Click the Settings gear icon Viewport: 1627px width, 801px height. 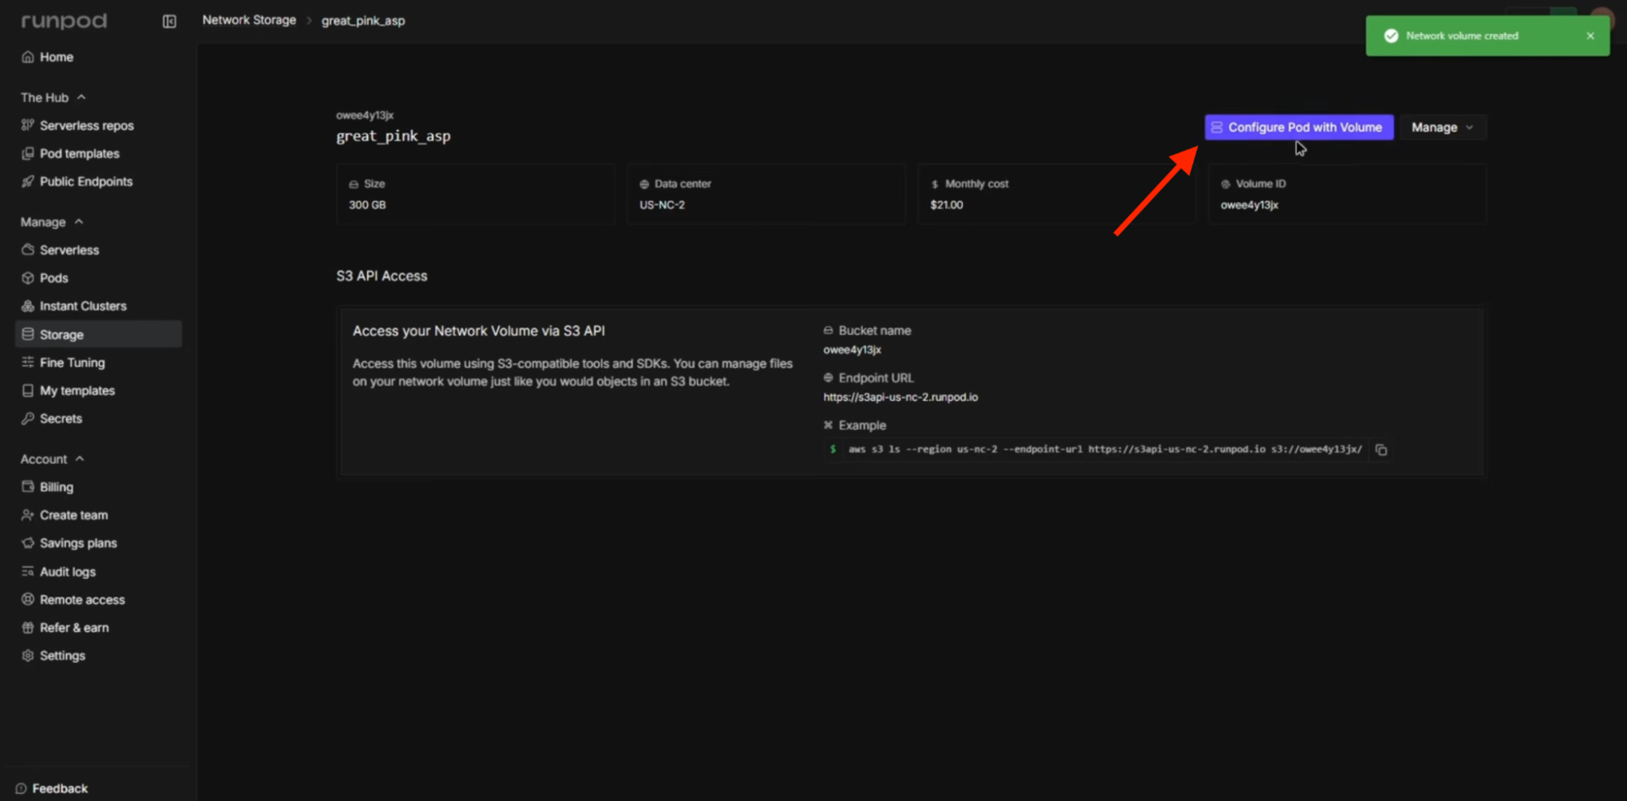click(x=28, y=655)
